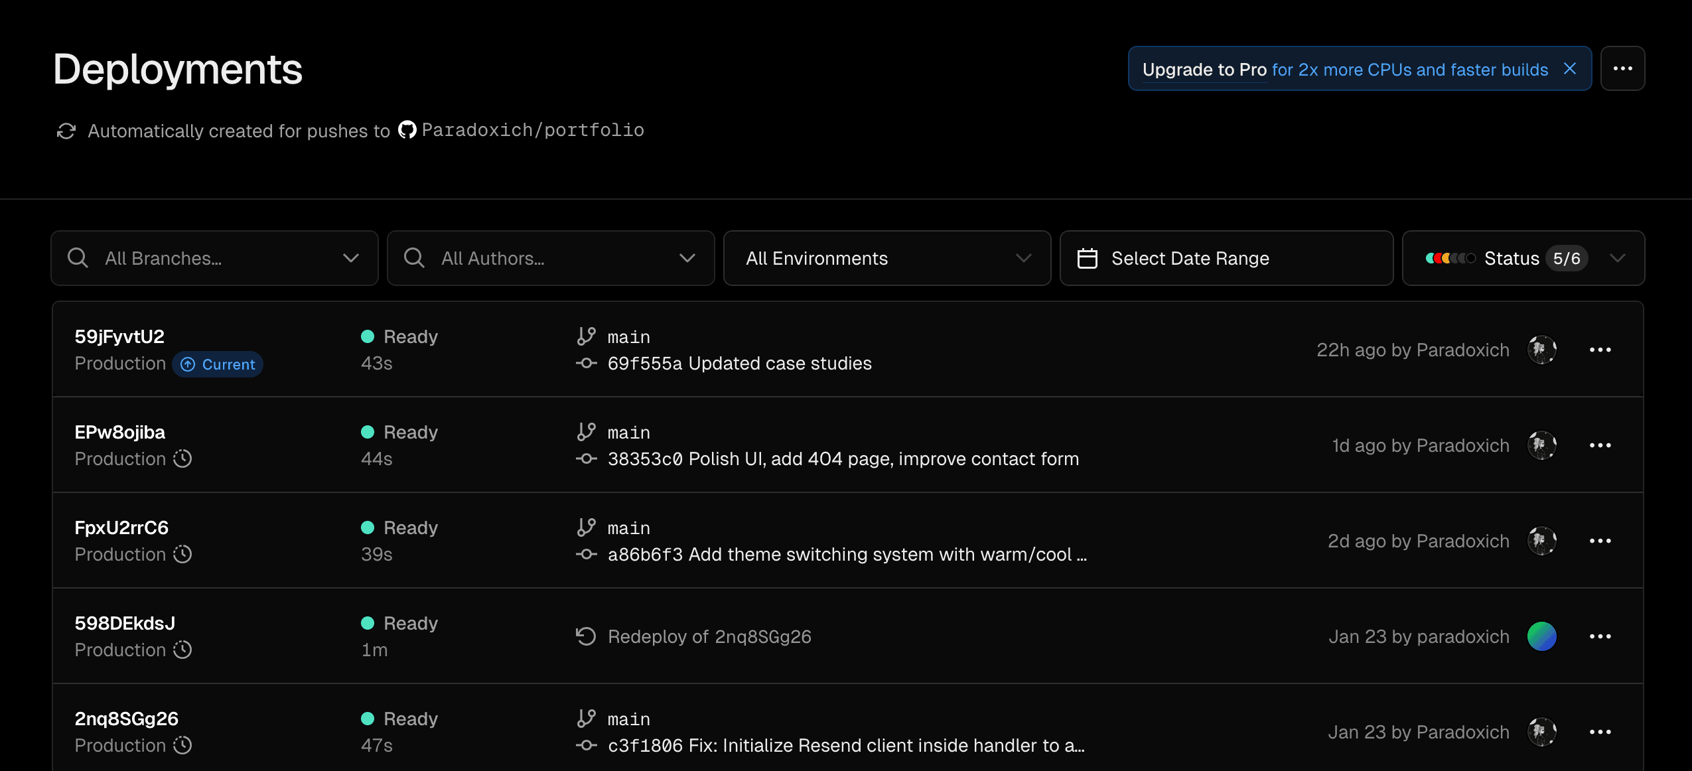Viewport: 1692px width, 771px height.
Task: Click commit icon next to 69f555a
Action: point(586,363)
